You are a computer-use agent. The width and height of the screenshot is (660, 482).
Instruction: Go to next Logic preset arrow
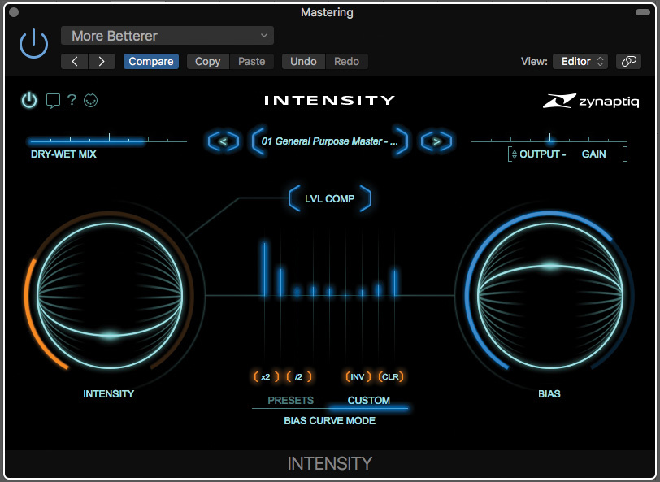click(102, 62)
